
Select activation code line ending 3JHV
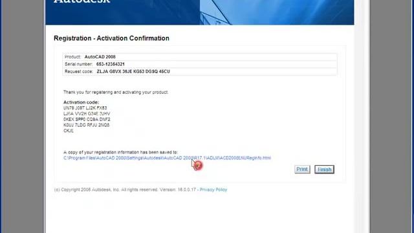[x=87, y=114]
